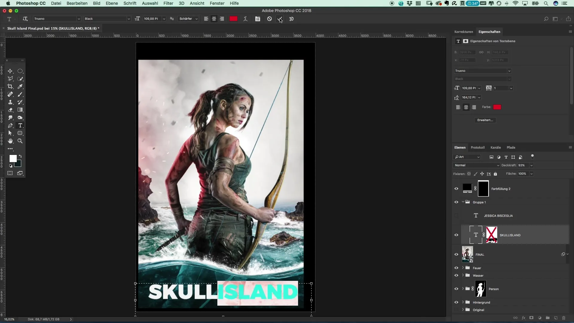Viewport: 574px width, 323px height.
Task: Select the Polygonal Lasso tool
Action: point(10,79)
